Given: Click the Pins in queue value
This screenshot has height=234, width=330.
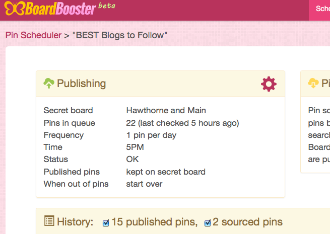Looking at the screenshot, I should coord(182,123).
